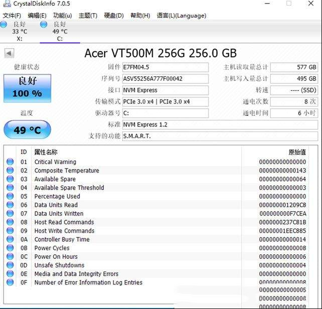The height and width of the screenshot is (309, 322).
Task: Click the status icon for Available Spare row 03
Action: point(10,179)
